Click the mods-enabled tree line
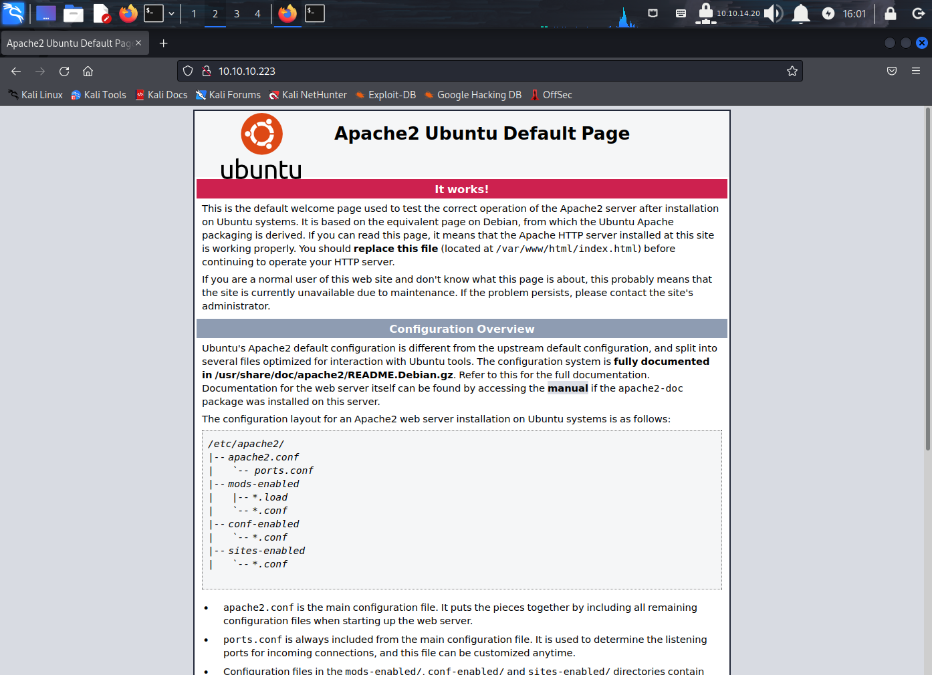 pos(254,484)
